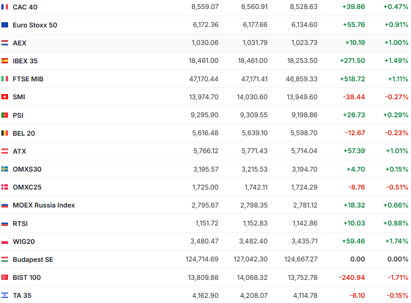
Task: Click the Belgium flag icon beside BEL 20
Action: [5, 133]
